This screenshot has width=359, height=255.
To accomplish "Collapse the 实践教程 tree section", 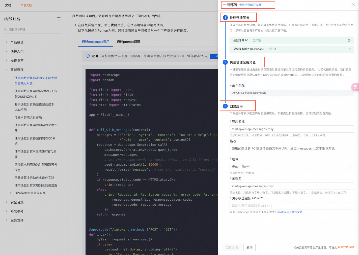I will click(x=7, y=69).
